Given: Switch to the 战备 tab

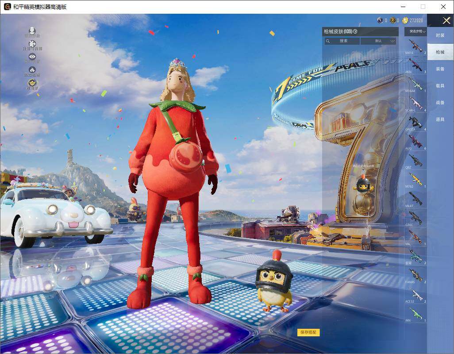Looking at the screenshot, I should (440, 103).
